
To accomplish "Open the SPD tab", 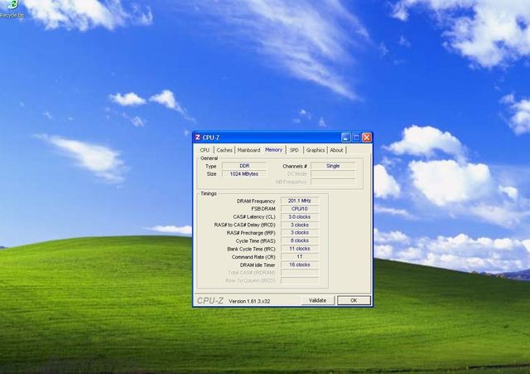I will click(294, 150).
